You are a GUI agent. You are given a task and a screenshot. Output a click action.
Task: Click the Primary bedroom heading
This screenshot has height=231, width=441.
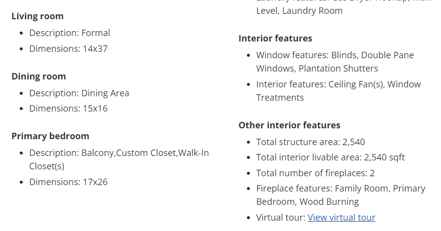50,136
